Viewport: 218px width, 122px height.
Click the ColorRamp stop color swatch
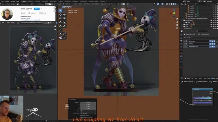pos(203,103)
